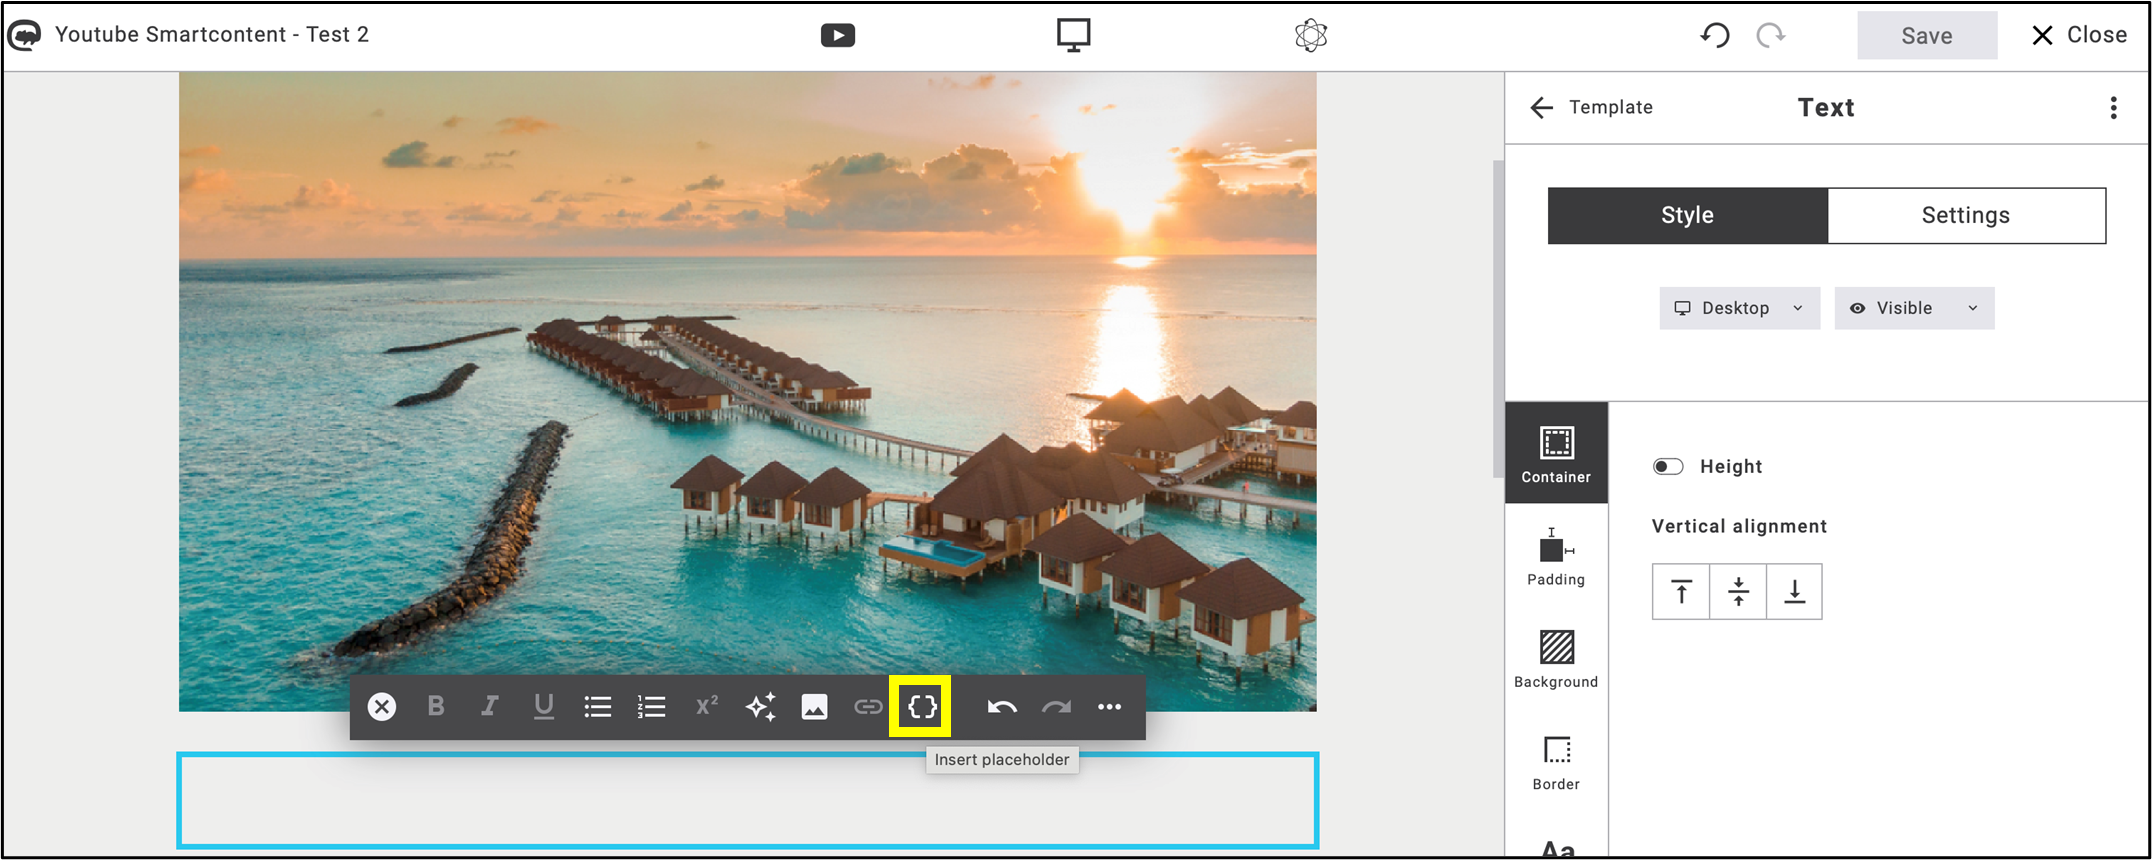Click the Insert placeholder braces icon
Screen dimensions: 2152x860
tap(922, 707)
